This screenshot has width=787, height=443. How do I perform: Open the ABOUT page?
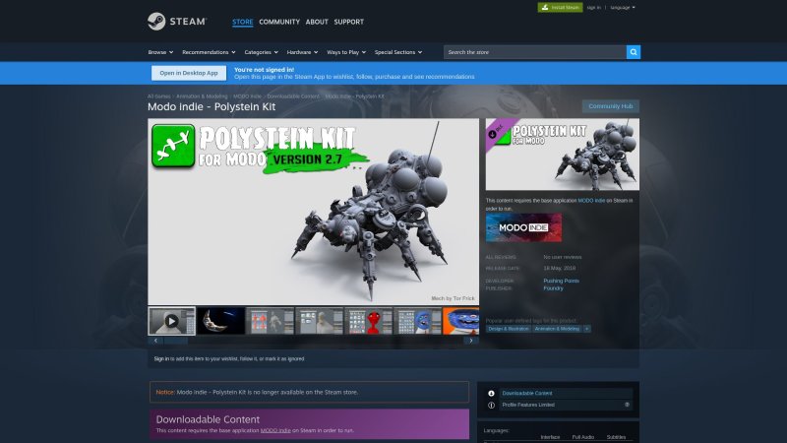click(317, 22)
